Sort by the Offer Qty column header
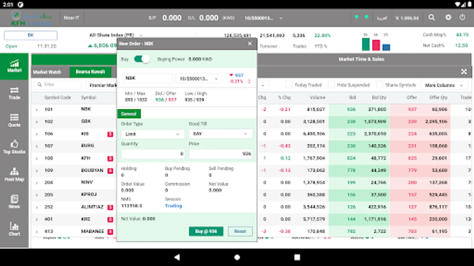Image resolution: width=474 pixels, height=266 pixels. (438, 98)
